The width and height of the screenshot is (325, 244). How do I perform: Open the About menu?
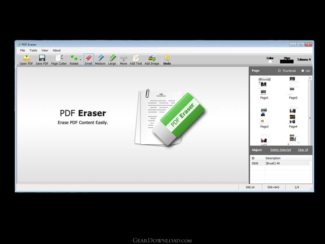click(x=56, y=50)
